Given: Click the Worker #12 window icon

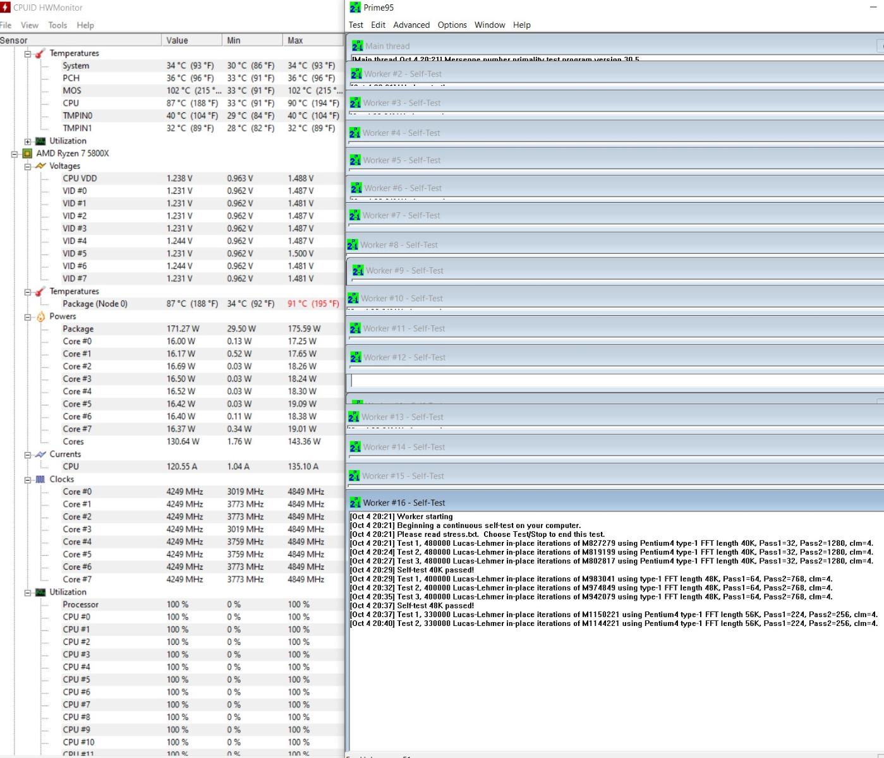Looking at the screenshot, I should pyautogui.click(x=356, y=358).
